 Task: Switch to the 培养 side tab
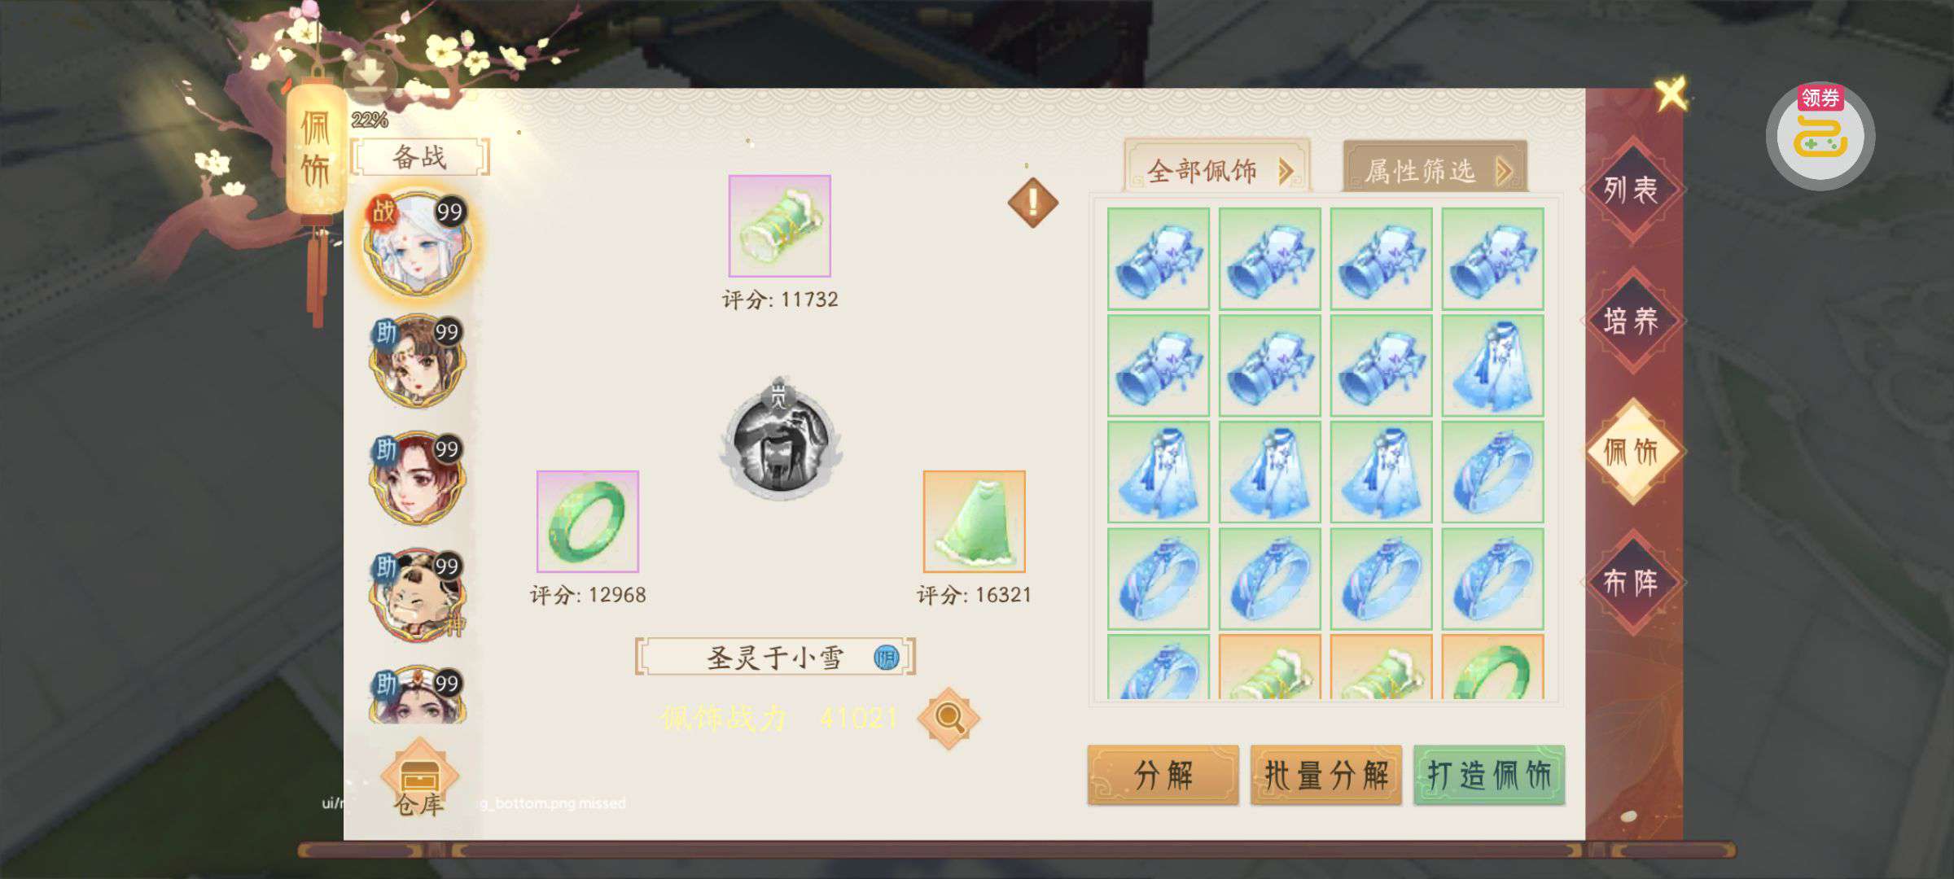point(1631,321)
